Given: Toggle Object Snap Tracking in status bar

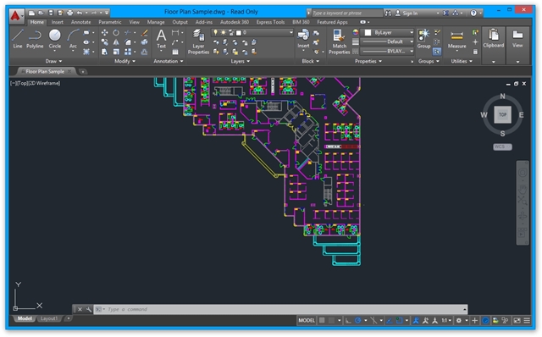Looking at the screenshot, I should pyautogui.click(x=390, y=320).
